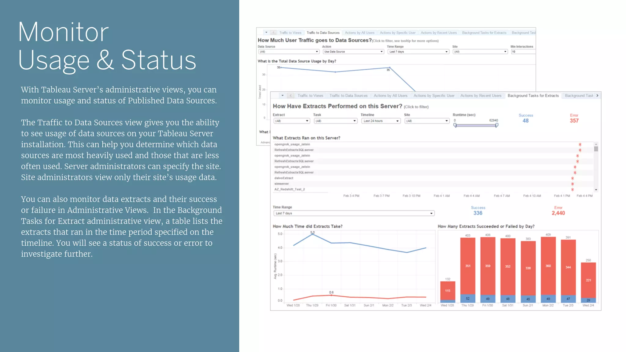The image size is (626, 352).
Task: Click the extract list scroll up arrow
Action: (x=596, y=144)
